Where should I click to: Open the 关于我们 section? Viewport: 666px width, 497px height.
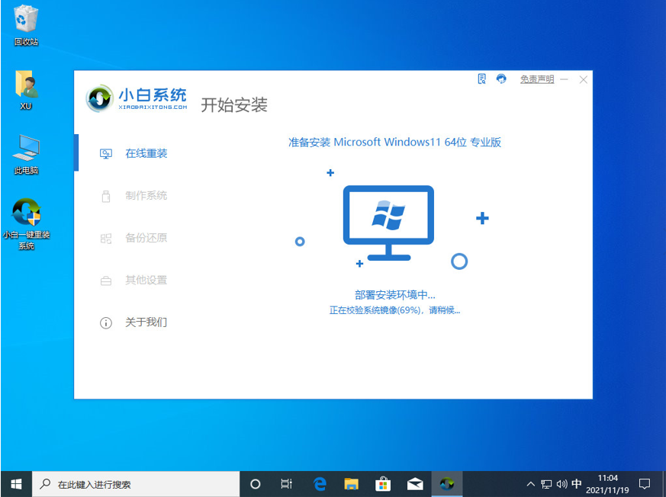(x=106, y=322)
